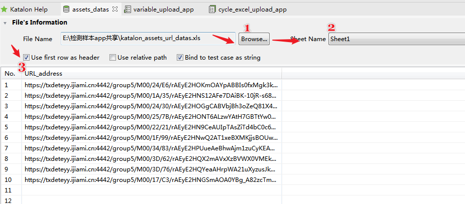Close the assets_datas tab
Viewport: 465px width, 204px height.
coord(115,9)
